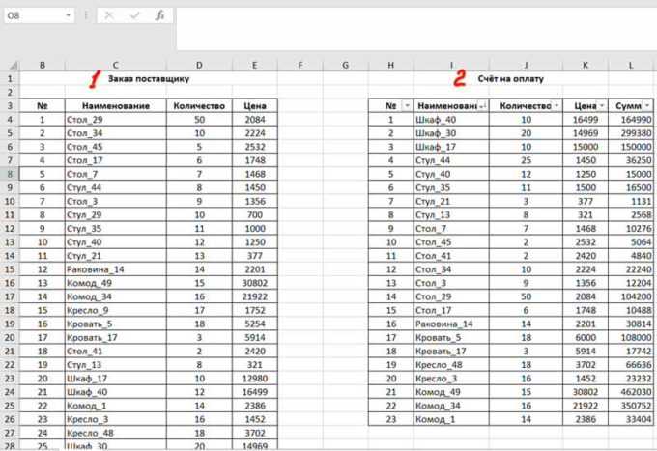Click the title 'Счёт на оплату'
Screen dimensions: 657x451
click(x=511, y=79)
